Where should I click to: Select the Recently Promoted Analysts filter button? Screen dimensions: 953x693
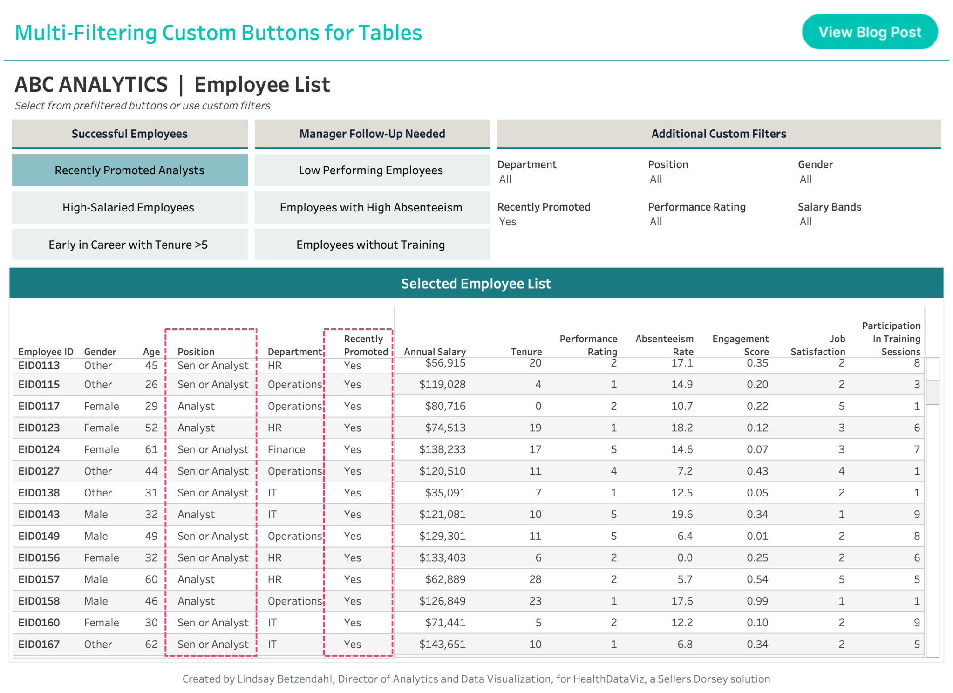pyautogui.click(x=129, y=170)
